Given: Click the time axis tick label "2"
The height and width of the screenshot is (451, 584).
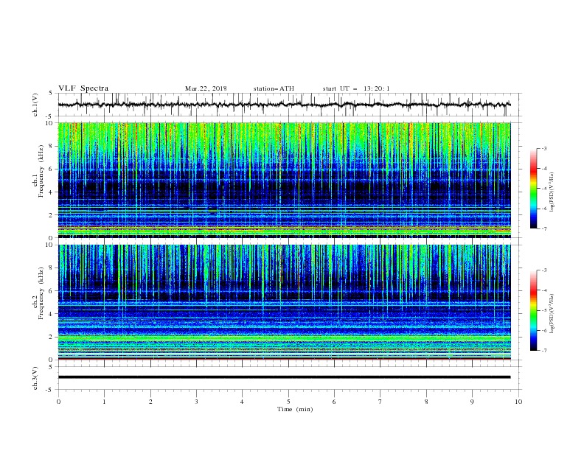Looking at the screenshot, I should click(x=150, y=402).
